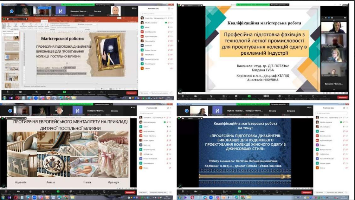
Task: Click red End button in bed linen slide window
Action: tap(131, 93)
